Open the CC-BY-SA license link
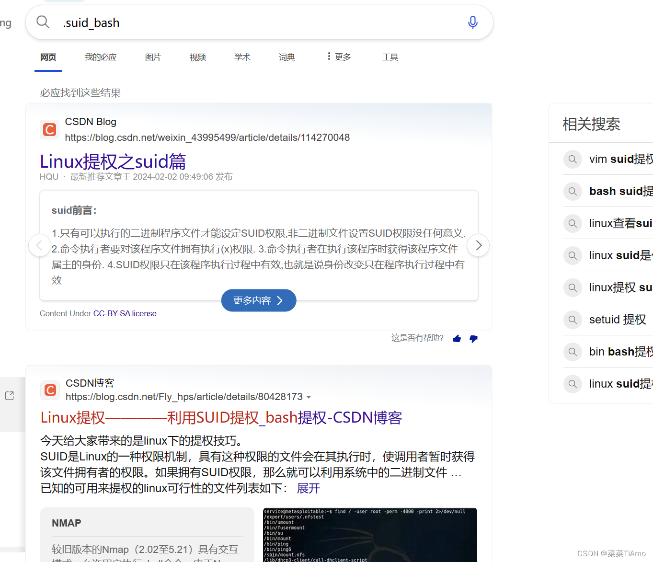The height and width of the screenshot is (562, 653). coord(125,313)
